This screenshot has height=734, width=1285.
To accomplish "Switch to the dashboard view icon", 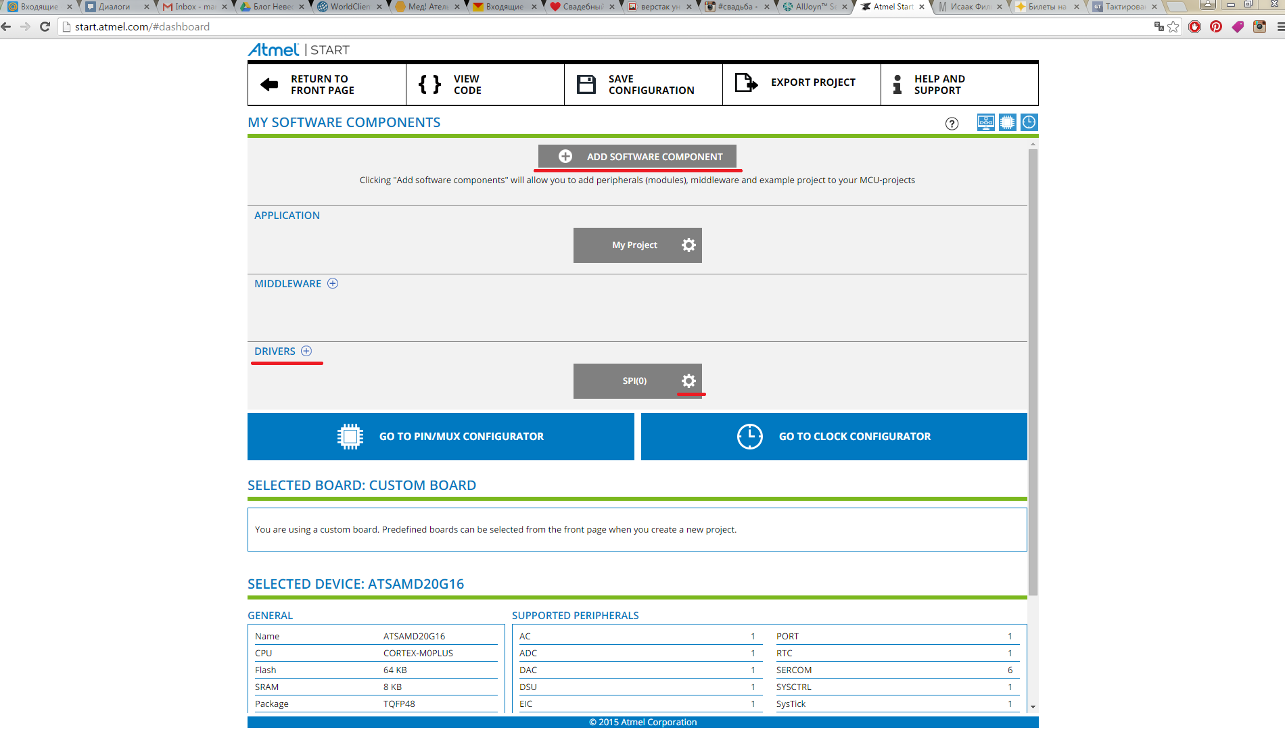I will click(x=986, y=122).
